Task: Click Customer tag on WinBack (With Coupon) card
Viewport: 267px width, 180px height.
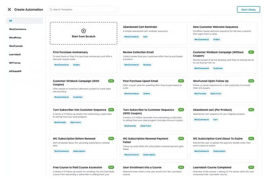Action: [78, 97]
